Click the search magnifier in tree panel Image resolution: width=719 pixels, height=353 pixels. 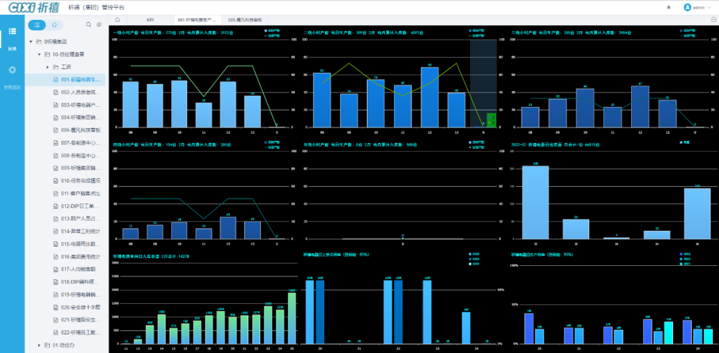pos(89,25)
